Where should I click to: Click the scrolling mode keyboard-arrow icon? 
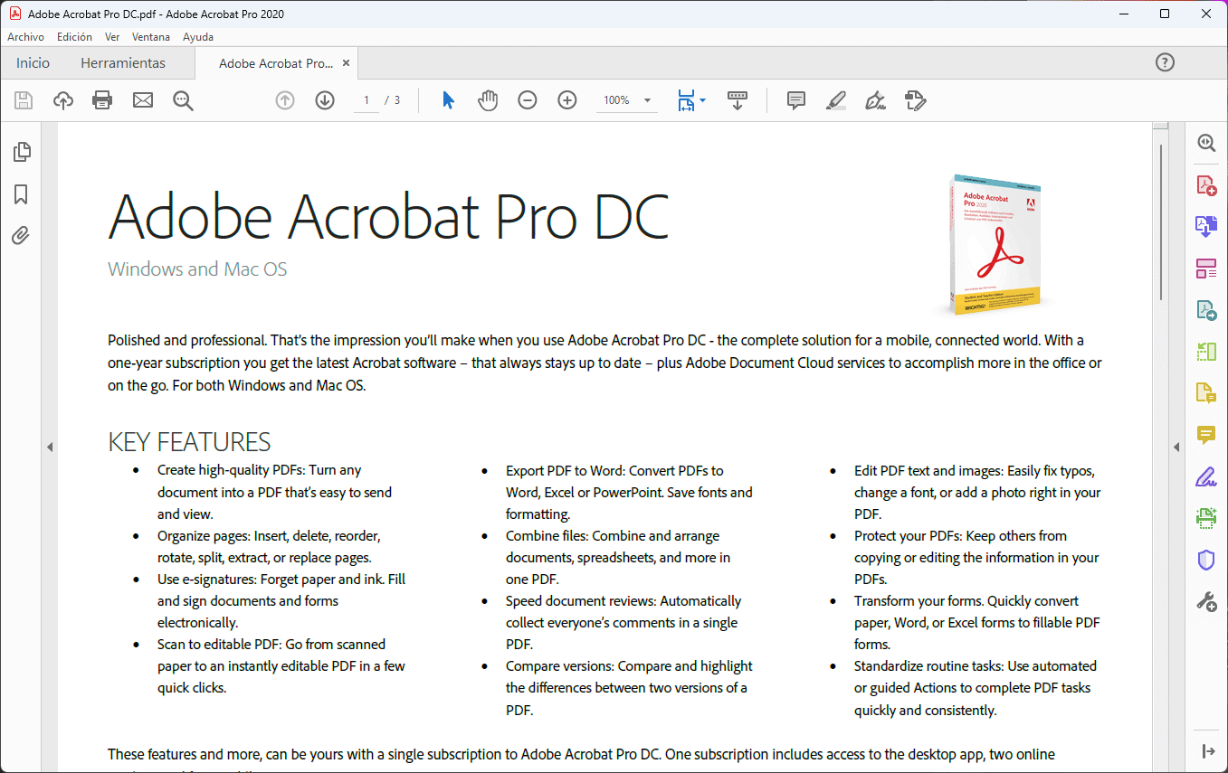(x=738, y=100)
